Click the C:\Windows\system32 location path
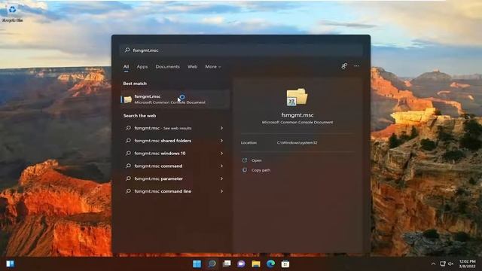The height and width of the screenshot is (271, 482). click(297, 142)
